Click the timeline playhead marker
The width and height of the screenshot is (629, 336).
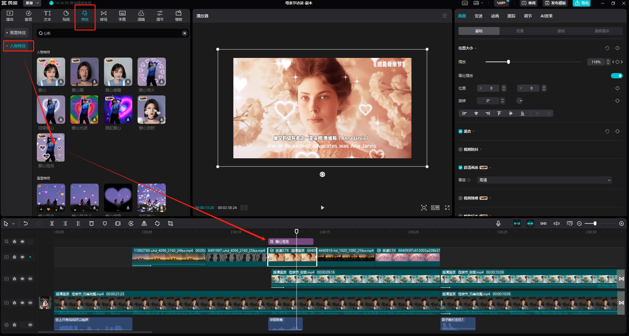click(297, 231)
